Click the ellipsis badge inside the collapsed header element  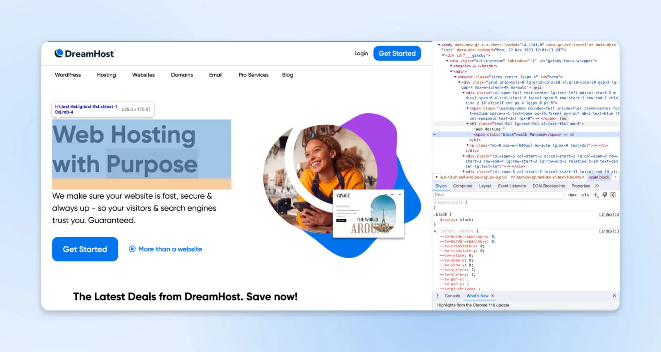(474, 66)
